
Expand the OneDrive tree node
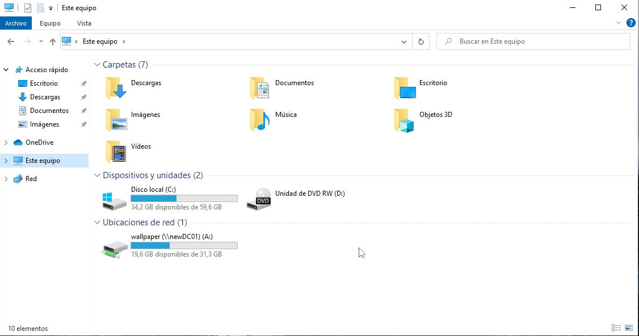[6, 142]
